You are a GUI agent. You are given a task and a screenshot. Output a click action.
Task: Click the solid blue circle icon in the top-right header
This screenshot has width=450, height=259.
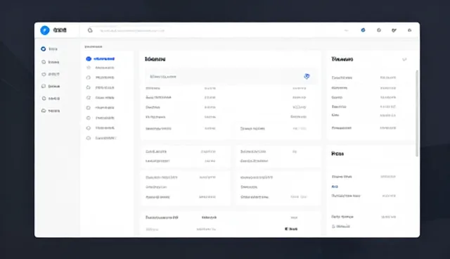click(x=363, y=30)
